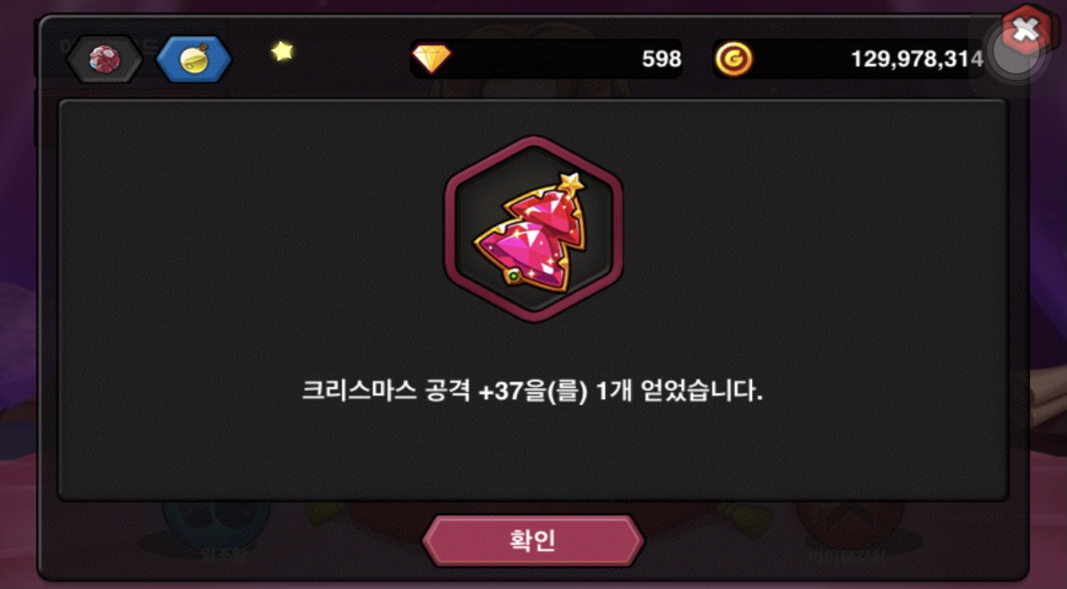Click the green gem on the jewel tree base
This screenshot has width=1067, height=589.
513,276
